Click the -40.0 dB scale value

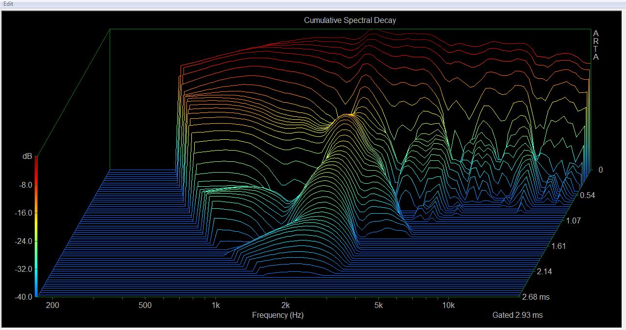(x=24, y=297)
